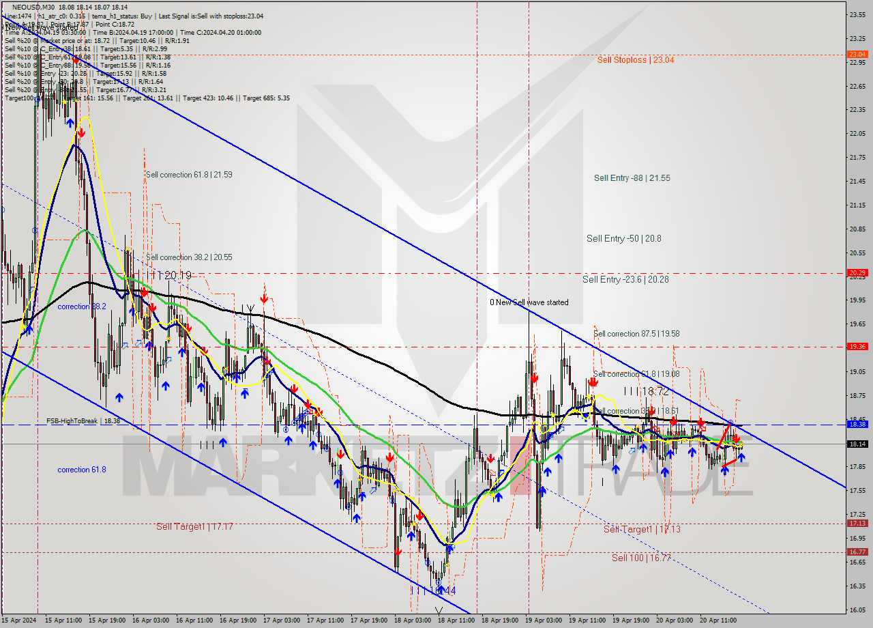
Task: Click the '19 Apr 03:00' time label
Action: click(x=544, y=620)
